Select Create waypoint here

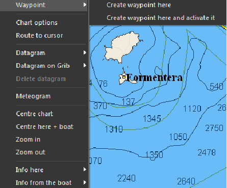tap(139, 5)
